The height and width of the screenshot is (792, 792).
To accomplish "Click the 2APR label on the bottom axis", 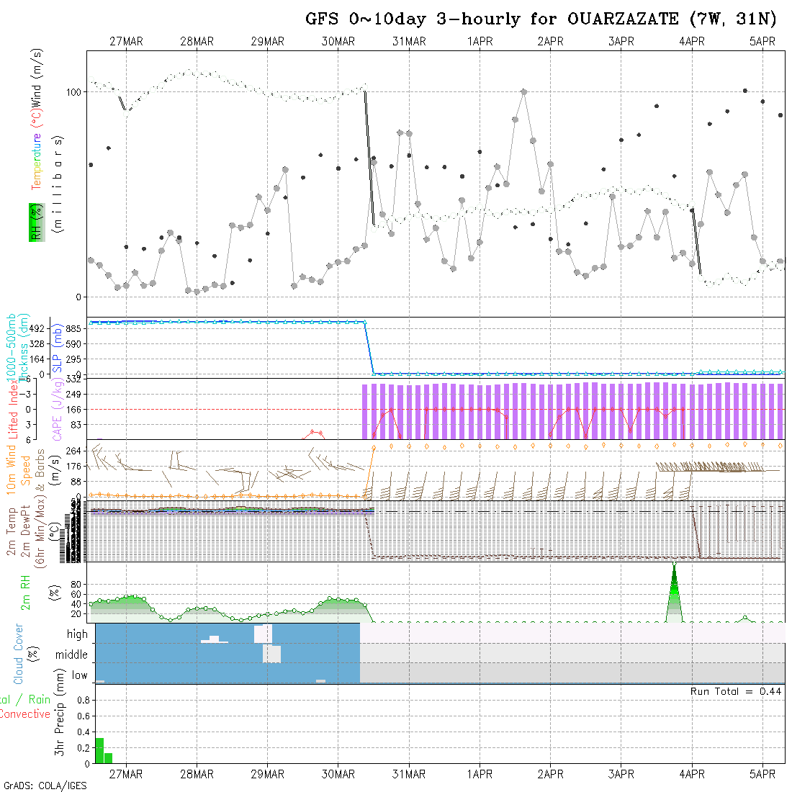I will tap(551, 774).
